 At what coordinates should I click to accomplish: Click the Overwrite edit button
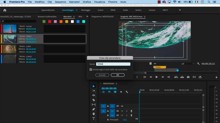click(x=182, y=77)
